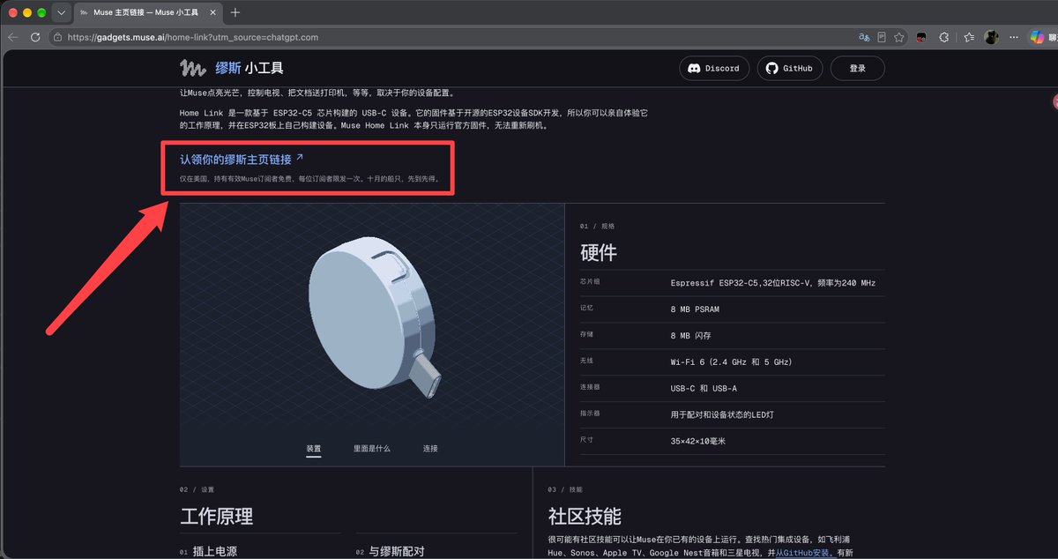Click the 缪斯 小工具 site title
1058x559 pixels.
[x=250, y=68]
